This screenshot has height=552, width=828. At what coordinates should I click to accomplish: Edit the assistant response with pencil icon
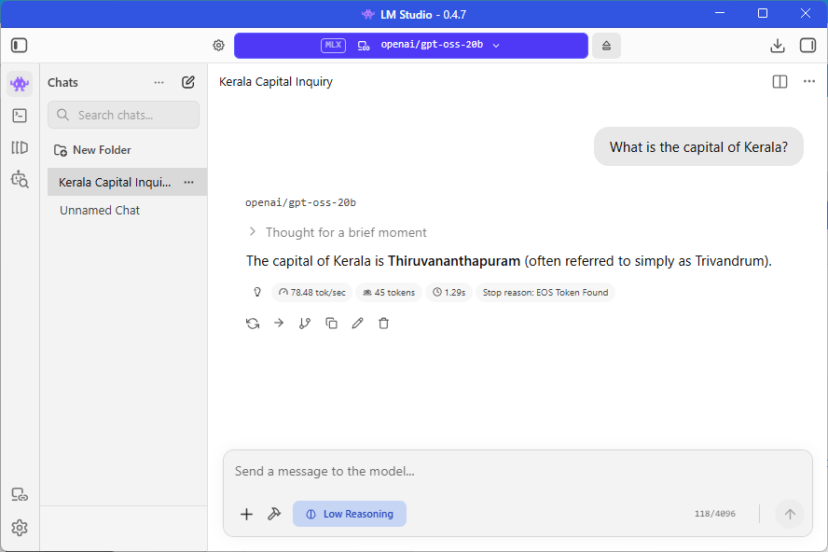point(357,324)
